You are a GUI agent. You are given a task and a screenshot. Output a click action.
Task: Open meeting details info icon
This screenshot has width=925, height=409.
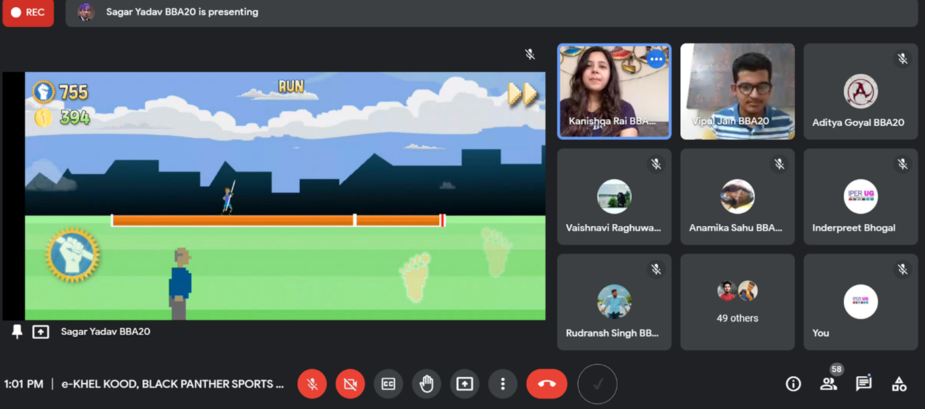pyautogui.click(x=793, y=384)
